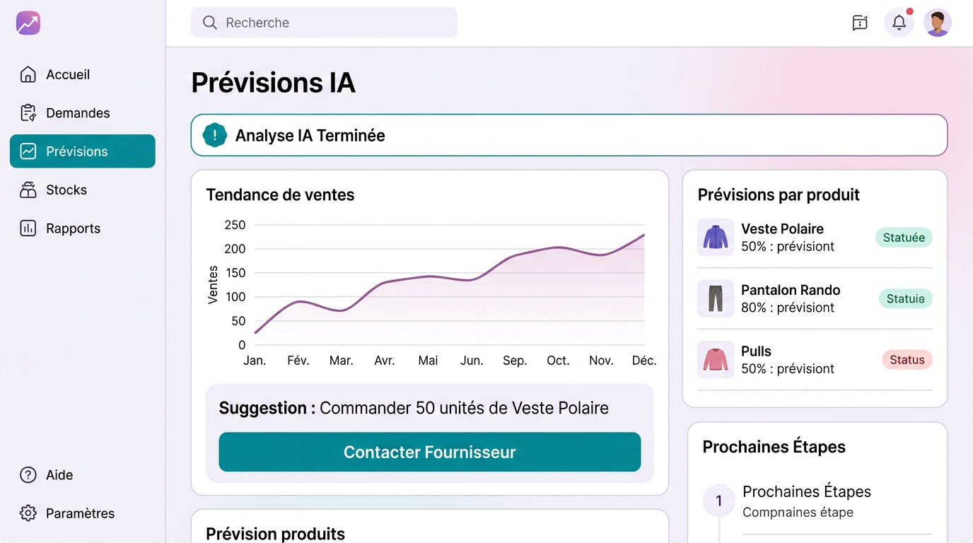Image resolution: width=973 pixels, height=543 pixels.
Task: Click the Accueil home icon
Action: tap(28, 74)
